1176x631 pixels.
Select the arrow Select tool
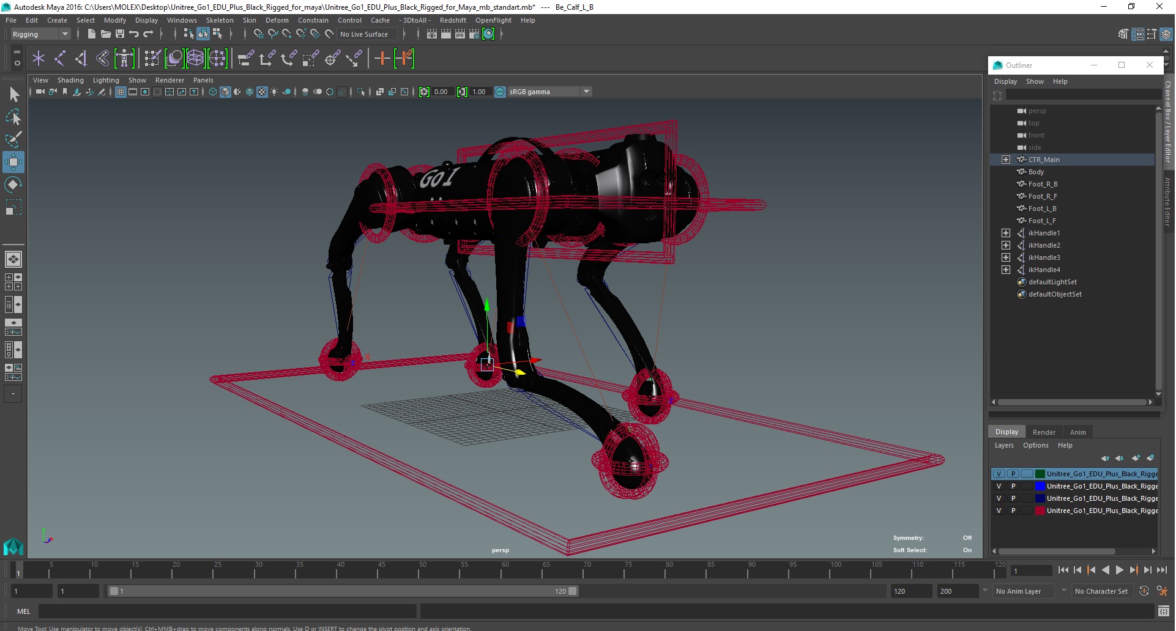pyautogui.click(x=13, y=94)
